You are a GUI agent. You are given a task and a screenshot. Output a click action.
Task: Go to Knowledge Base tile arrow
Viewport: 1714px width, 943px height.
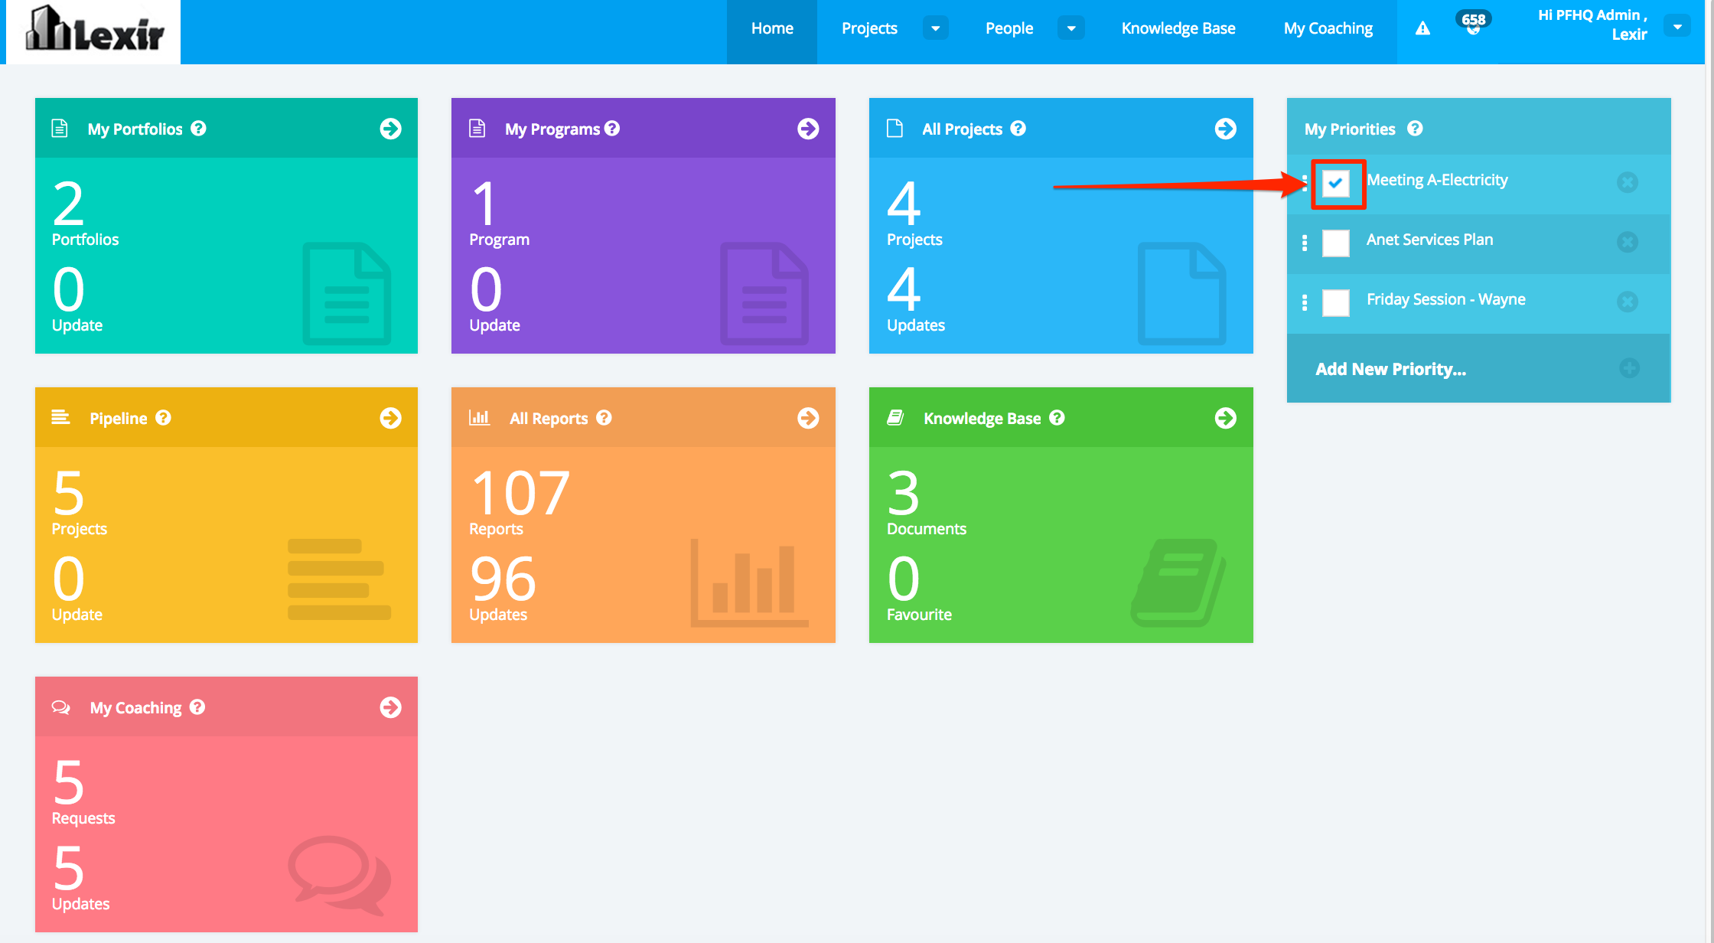point(1225,418)
